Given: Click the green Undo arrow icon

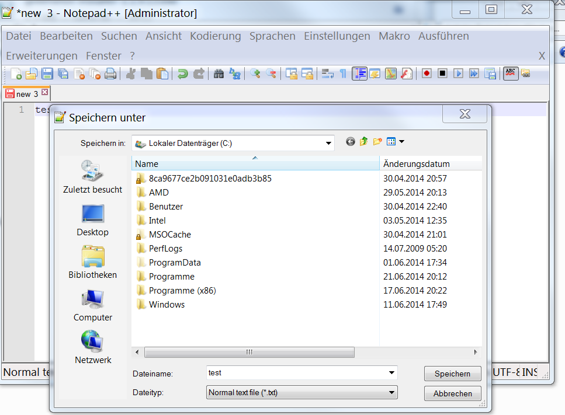Looking at the screenshot, I should click(x=183, y=74).
